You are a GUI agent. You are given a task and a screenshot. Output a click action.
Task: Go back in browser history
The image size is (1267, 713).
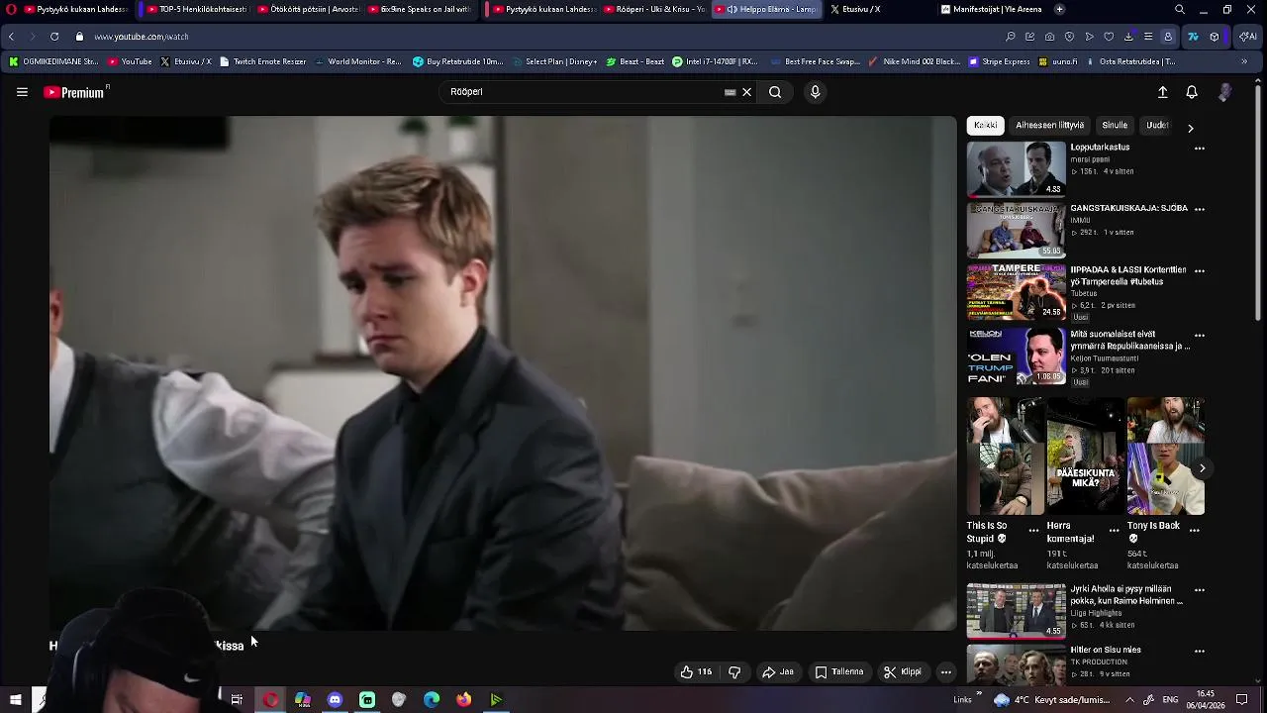pos(11,37)
